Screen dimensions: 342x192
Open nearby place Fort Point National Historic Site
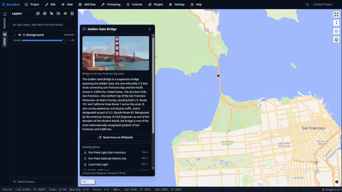pyautogui.click(x=116, y=158)
